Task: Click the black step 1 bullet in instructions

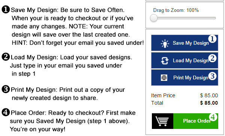Action: pos(6,10)
